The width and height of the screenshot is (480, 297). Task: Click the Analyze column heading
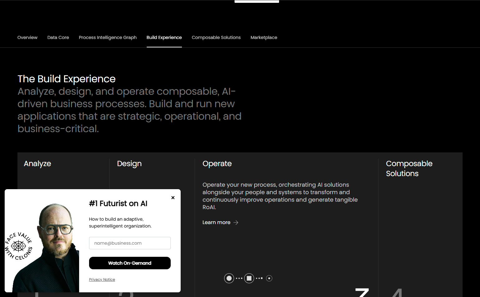(x=37, y=163)
